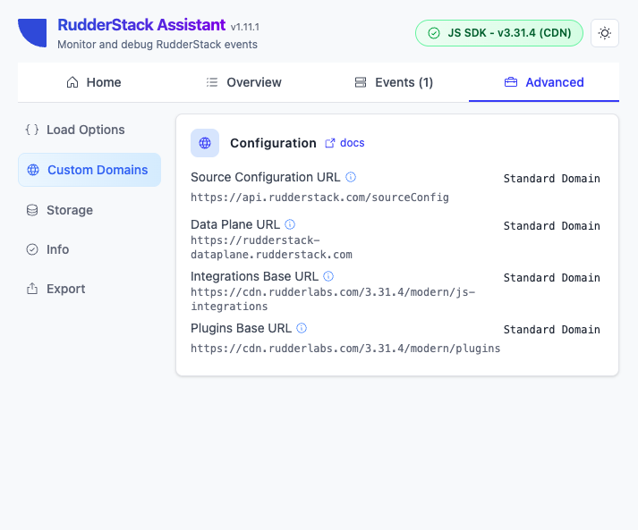Click the Configuration globe icon tile
Screen dimensions: 638x530
coord(205,143)
